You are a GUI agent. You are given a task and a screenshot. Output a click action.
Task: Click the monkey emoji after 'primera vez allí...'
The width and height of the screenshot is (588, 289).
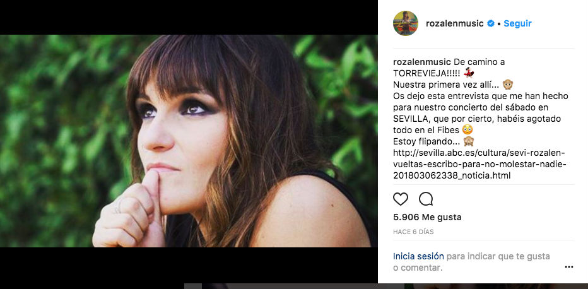click(x=507, y=84)
